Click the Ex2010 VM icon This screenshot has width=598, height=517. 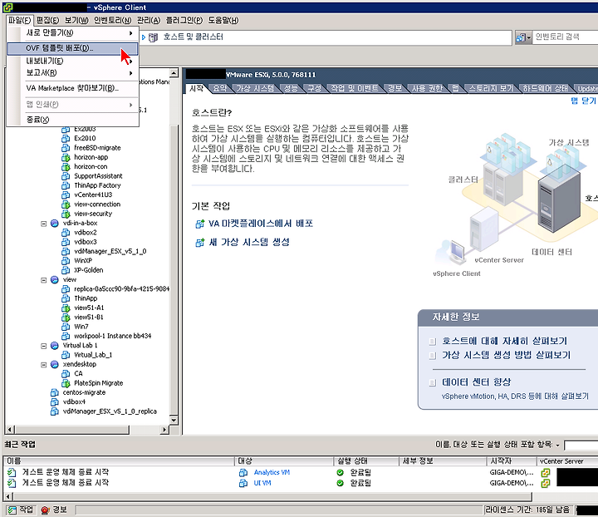coord(66,138)
